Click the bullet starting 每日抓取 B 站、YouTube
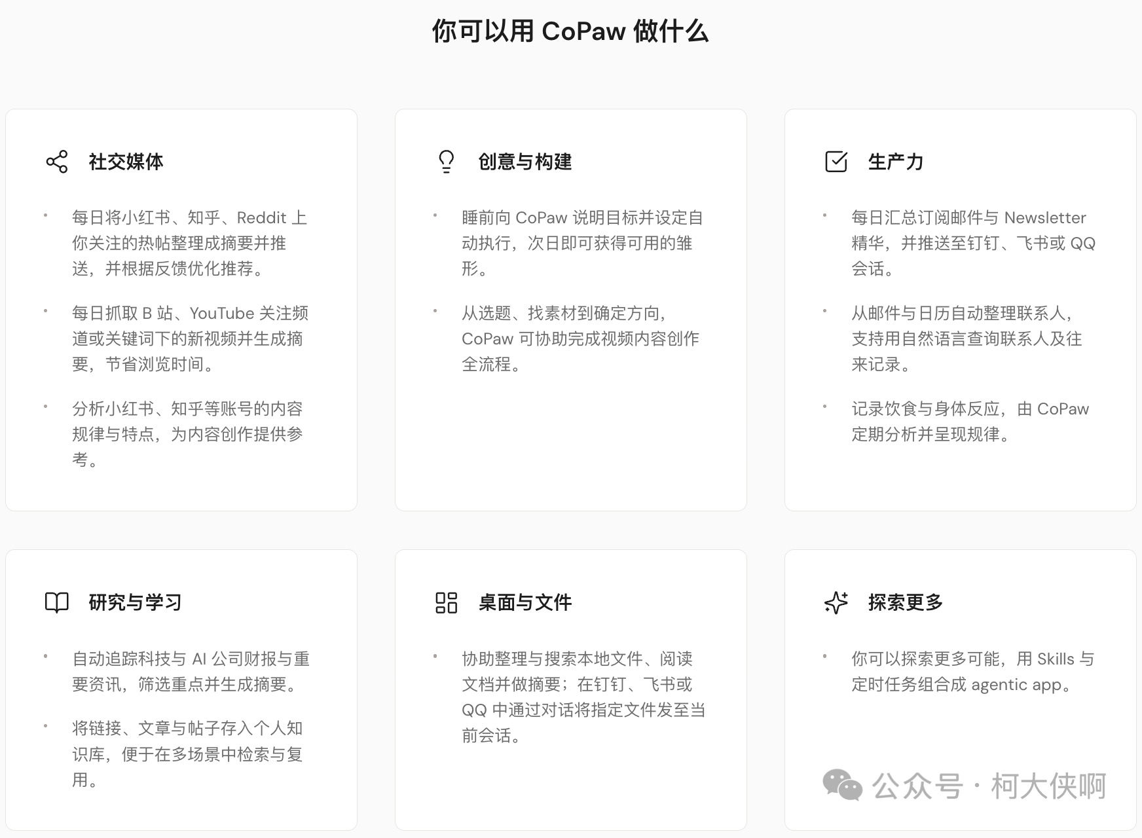The width and height of the screenshot is (1142, 838). pos(191,338)
